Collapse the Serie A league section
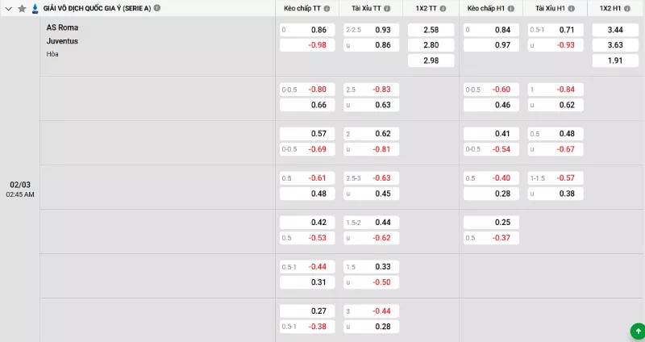Viewport: 645px width, 342px height. tap(9, 8)
